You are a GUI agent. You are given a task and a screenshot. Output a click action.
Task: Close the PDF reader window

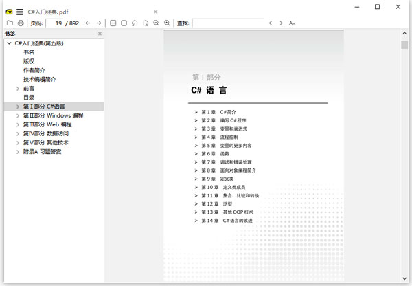click(x=398, y=7)
